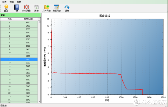The image size is (168, 107).
Task: Click the data list scrollbar thumb
Action: 39,22
